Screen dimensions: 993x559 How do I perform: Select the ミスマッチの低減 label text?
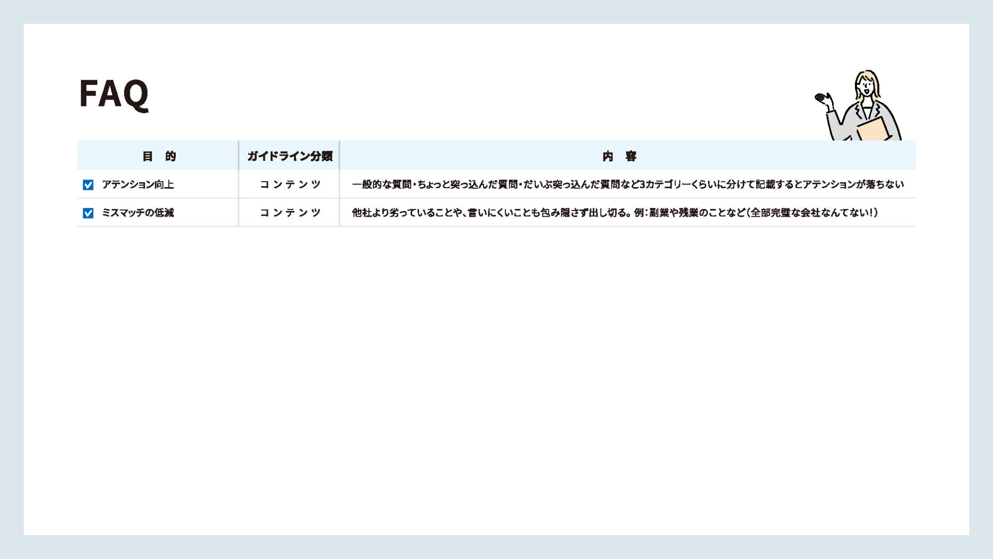point(138,213)
